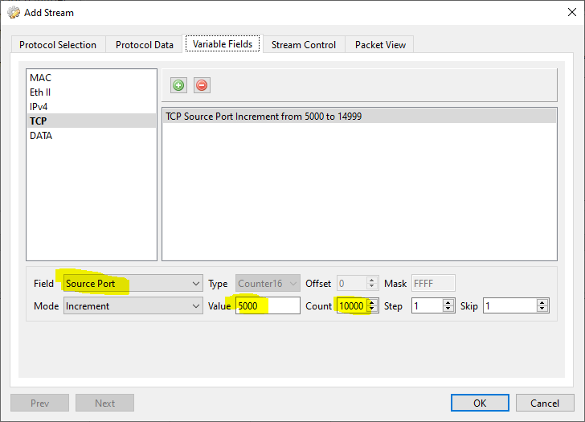The width and height of the screenshot is (585, 422).
Task: Remove variable field with red minus icon
Action: 202,85
